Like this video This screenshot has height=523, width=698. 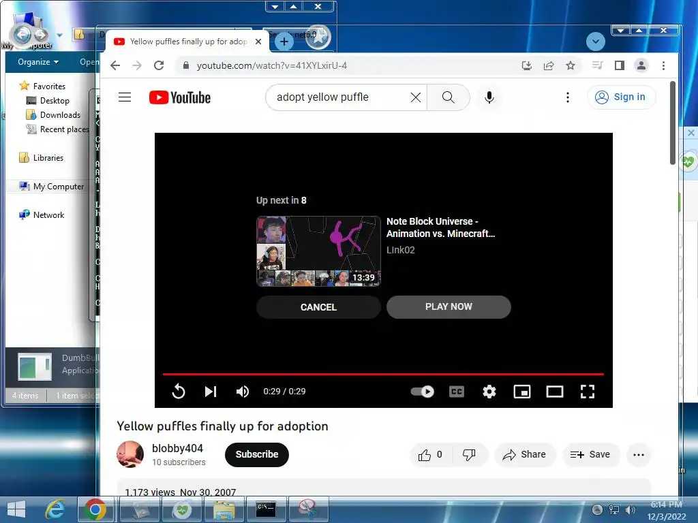430,454
